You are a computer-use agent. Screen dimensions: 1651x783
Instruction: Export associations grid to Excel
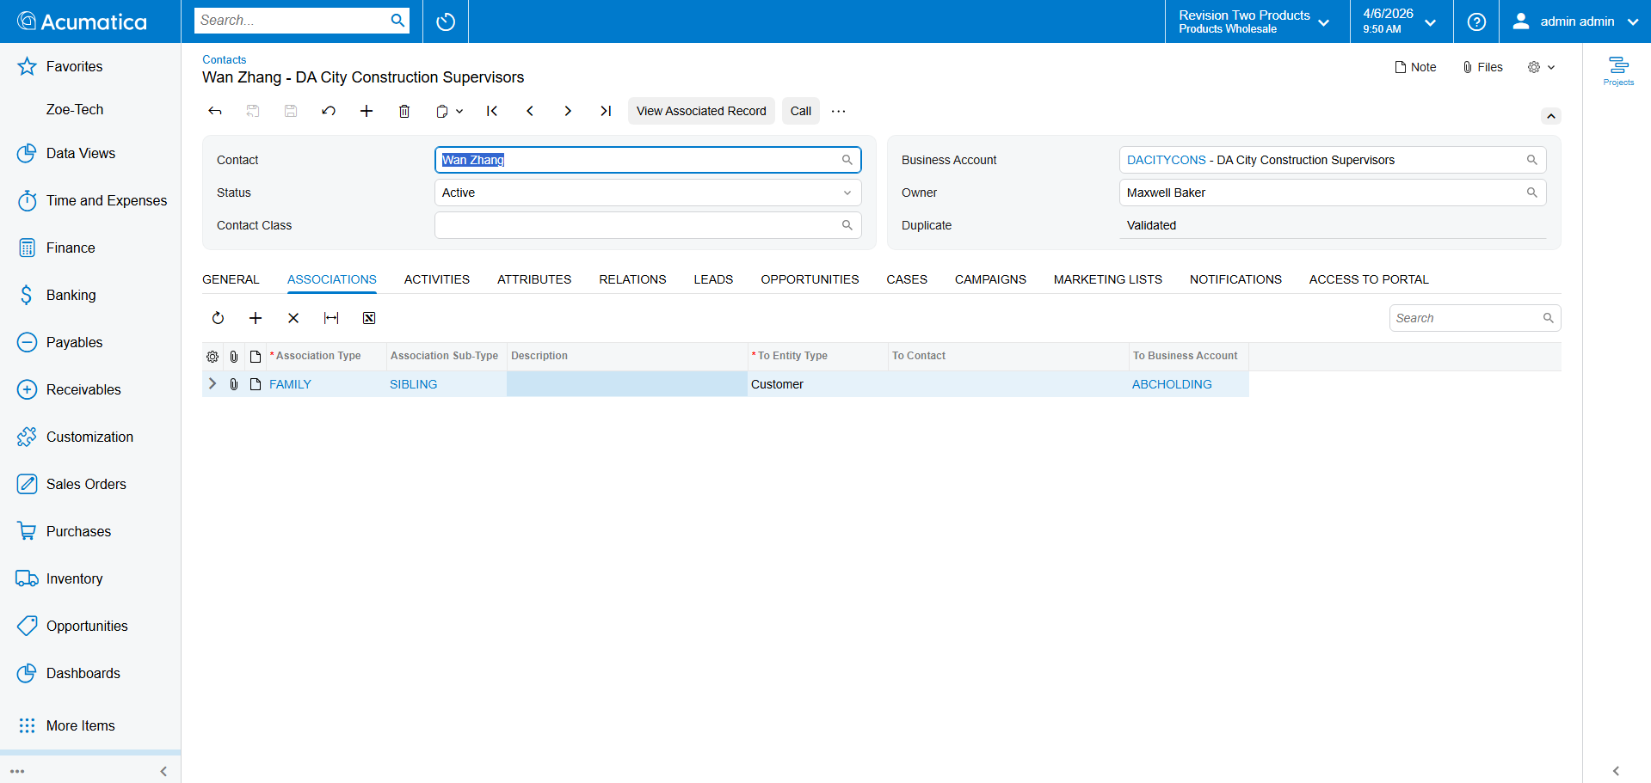(369, 318)
